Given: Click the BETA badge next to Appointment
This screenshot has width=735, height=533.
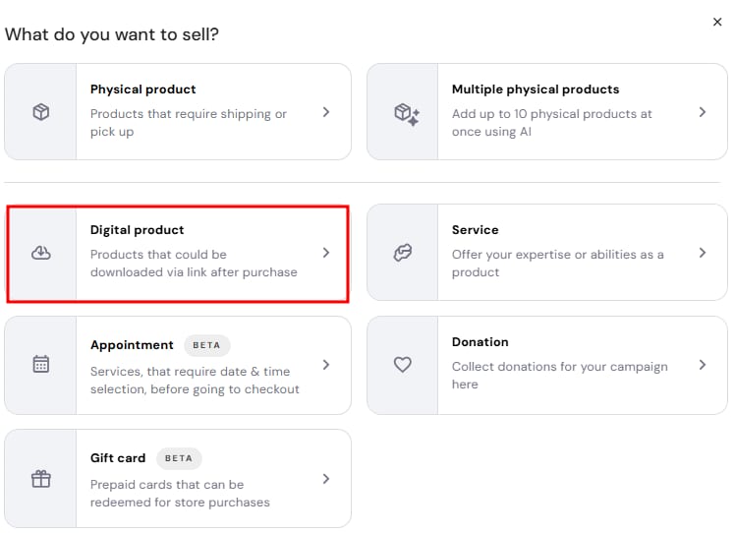Looking at the screenshot, I should 206,345.
